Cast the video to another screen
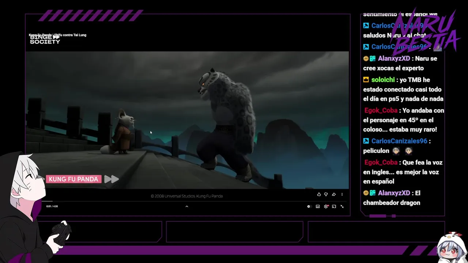 334,206
